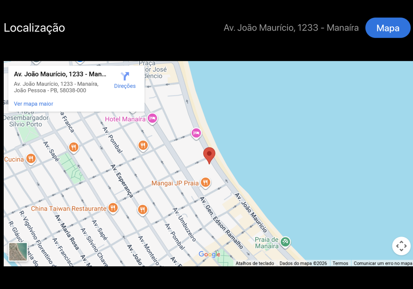The height and width of the screenshot is (289, 413).
Task: Click the Mapa button
Action: 388,28
